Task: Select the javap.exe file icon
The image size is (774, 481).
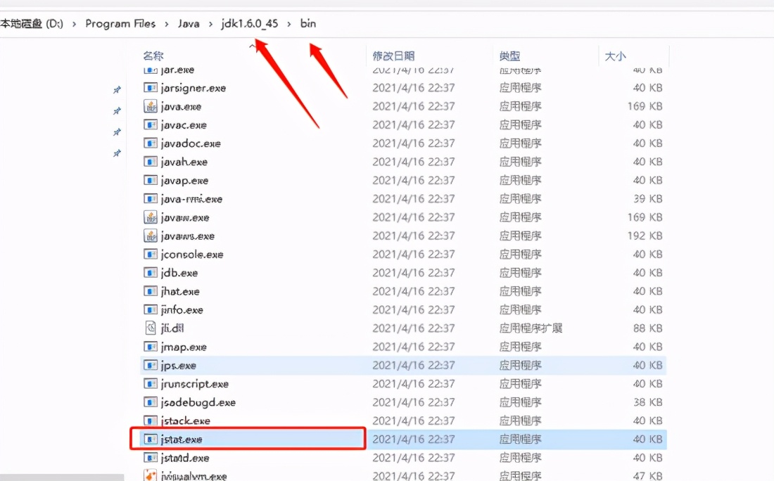Action: tap(150, 180)
